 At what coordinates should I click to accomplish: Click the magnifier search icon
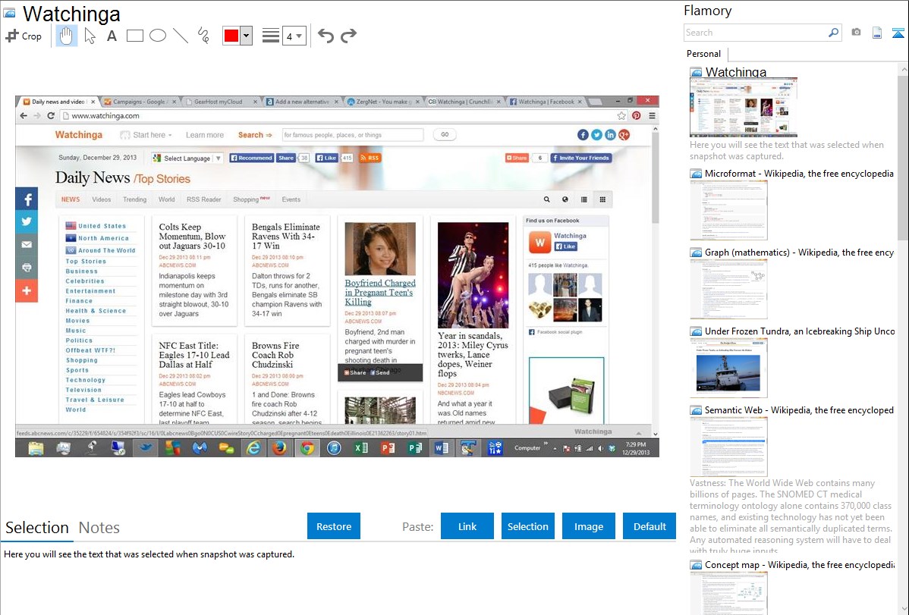834,33
